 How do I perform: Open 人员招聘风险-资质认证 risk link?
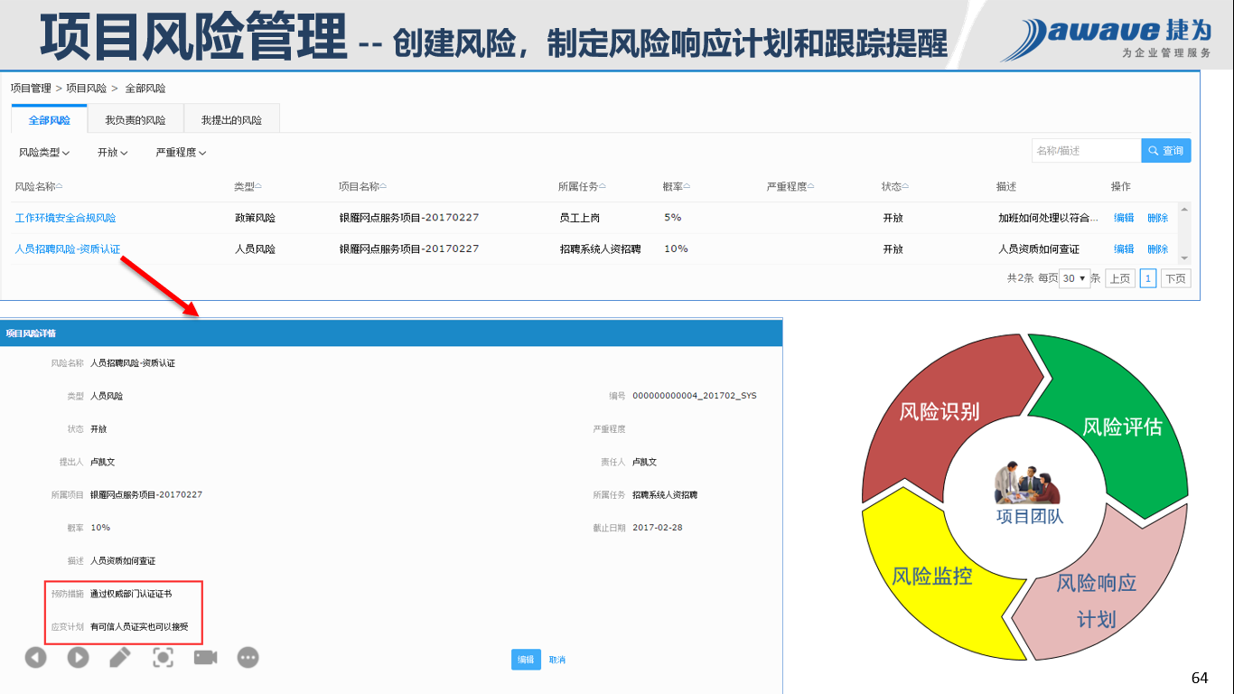68,249
